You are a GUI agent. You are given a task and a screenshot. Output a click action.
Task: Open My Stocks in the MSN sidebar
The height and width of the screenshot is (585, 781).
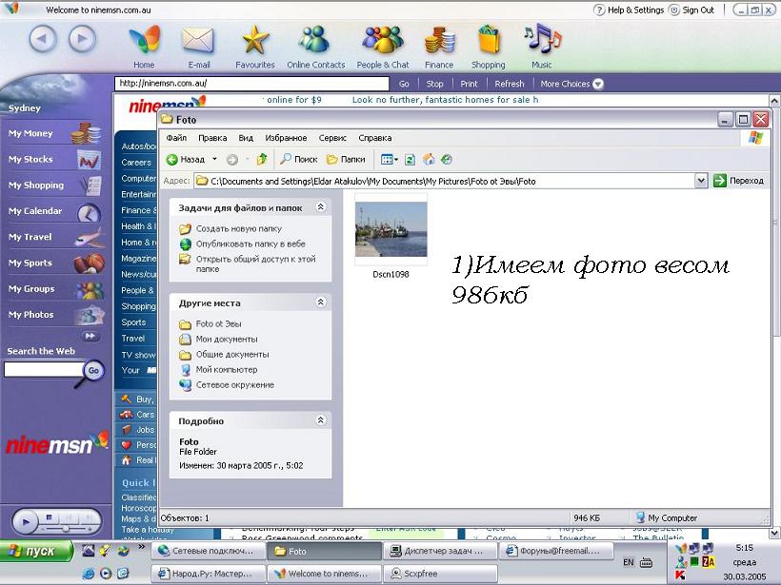(55, 159)
